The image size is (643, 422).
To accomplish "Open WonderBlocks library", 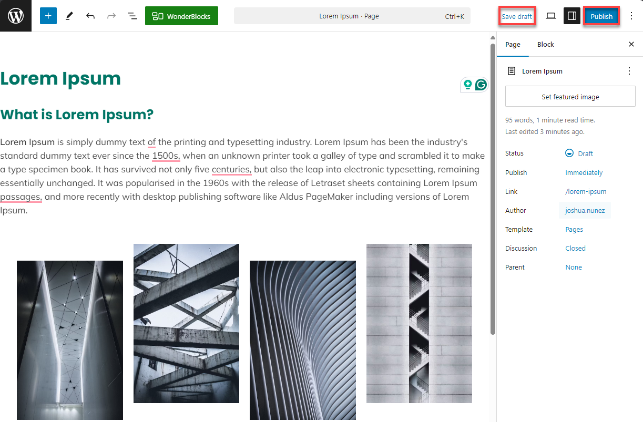I will 181,16.
